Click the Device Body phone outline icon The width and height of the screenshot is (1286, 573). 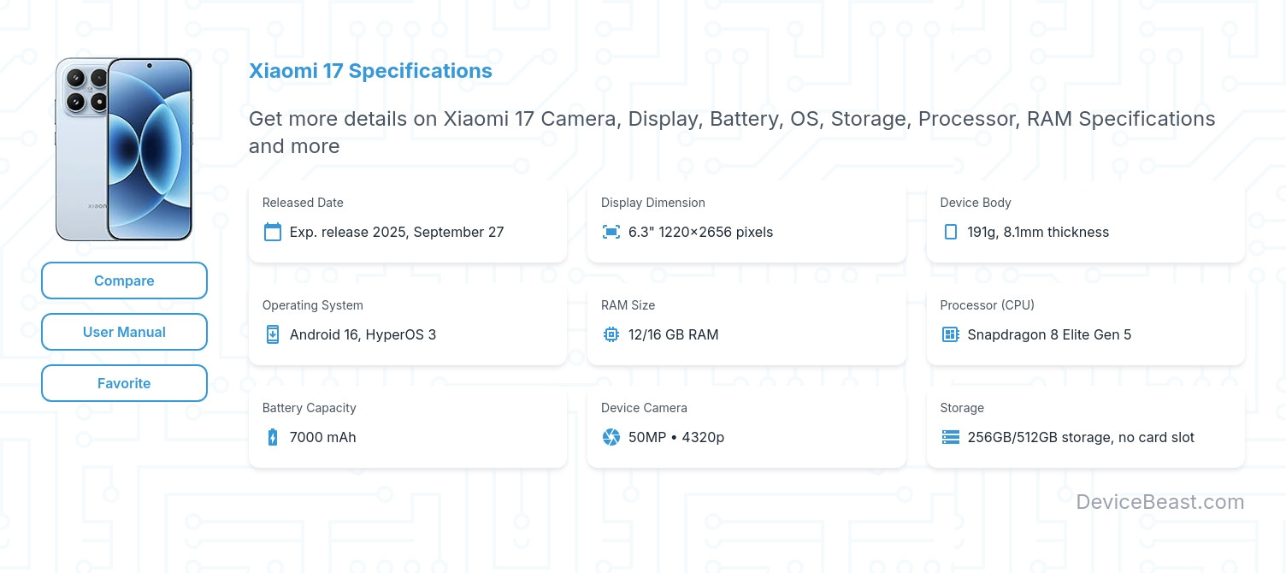click(x=950, y=232)
